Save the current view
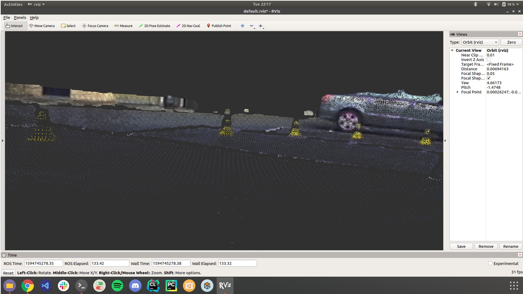523x294 pixels. point(461,246)
